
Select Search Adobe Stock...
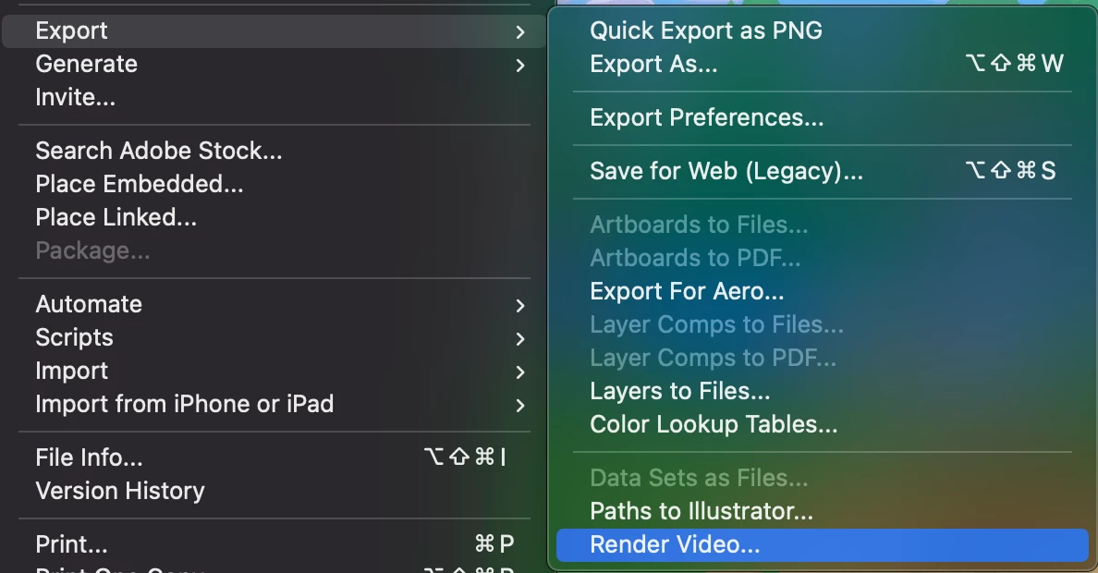pyautogui.click(x=274, y=151)
